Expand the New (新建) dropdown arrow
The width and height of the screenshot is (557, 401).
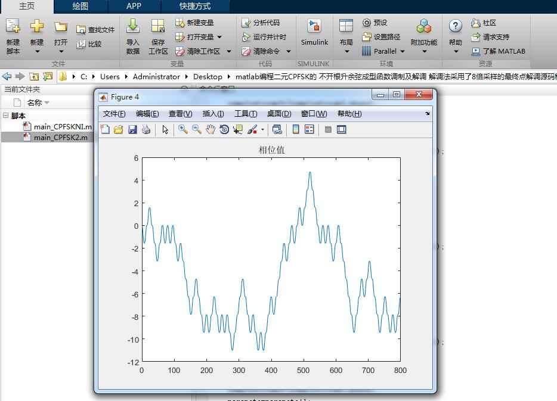point(37,52)
